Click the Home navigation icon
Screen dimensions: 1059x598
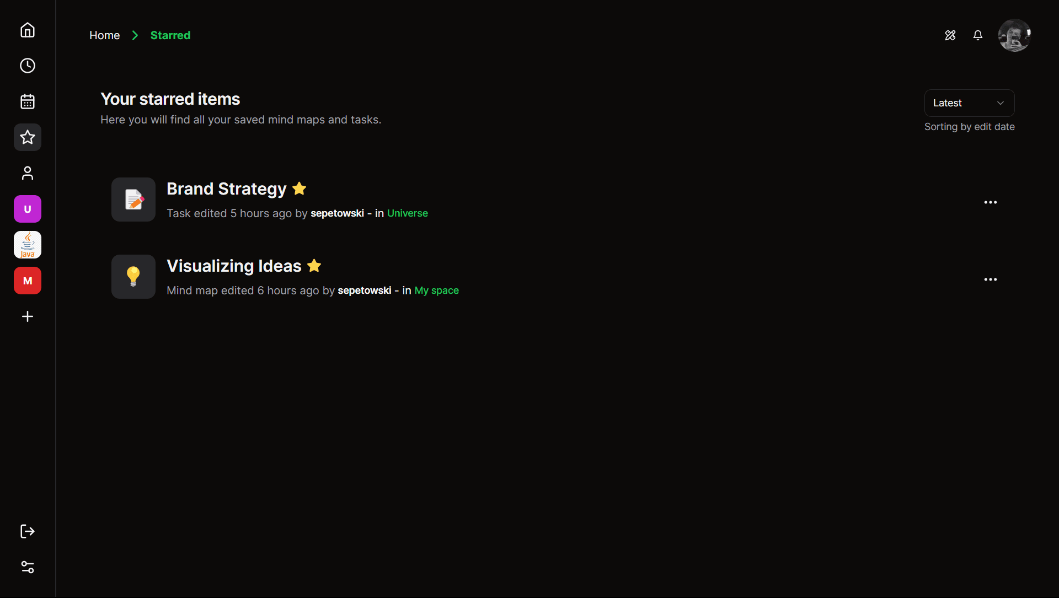point(28,30)
